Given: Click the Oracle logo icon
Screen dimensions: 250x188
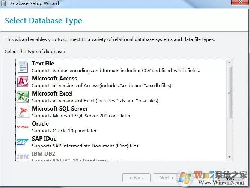Looking at the screenshot, I should [x=23, y=127].
